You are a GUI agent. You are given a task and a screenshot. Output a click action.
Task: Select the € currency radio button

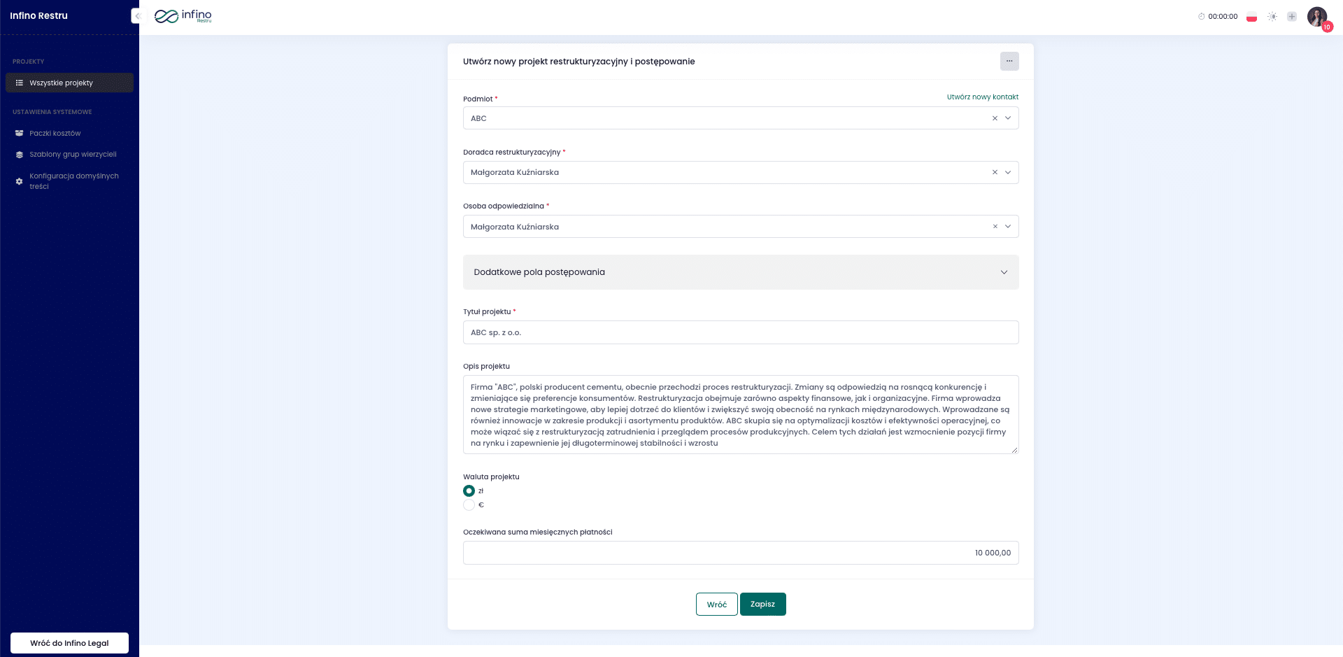point(469,505)
